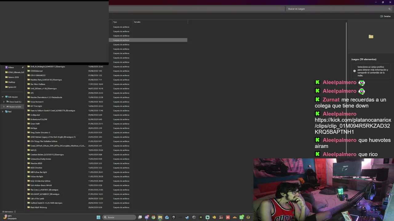The height and width of the screenshot is (221, 394).
Task: Select the Until_20Dawn_v1.08_ElEnemigos folder name
Action: click(43, 88)
